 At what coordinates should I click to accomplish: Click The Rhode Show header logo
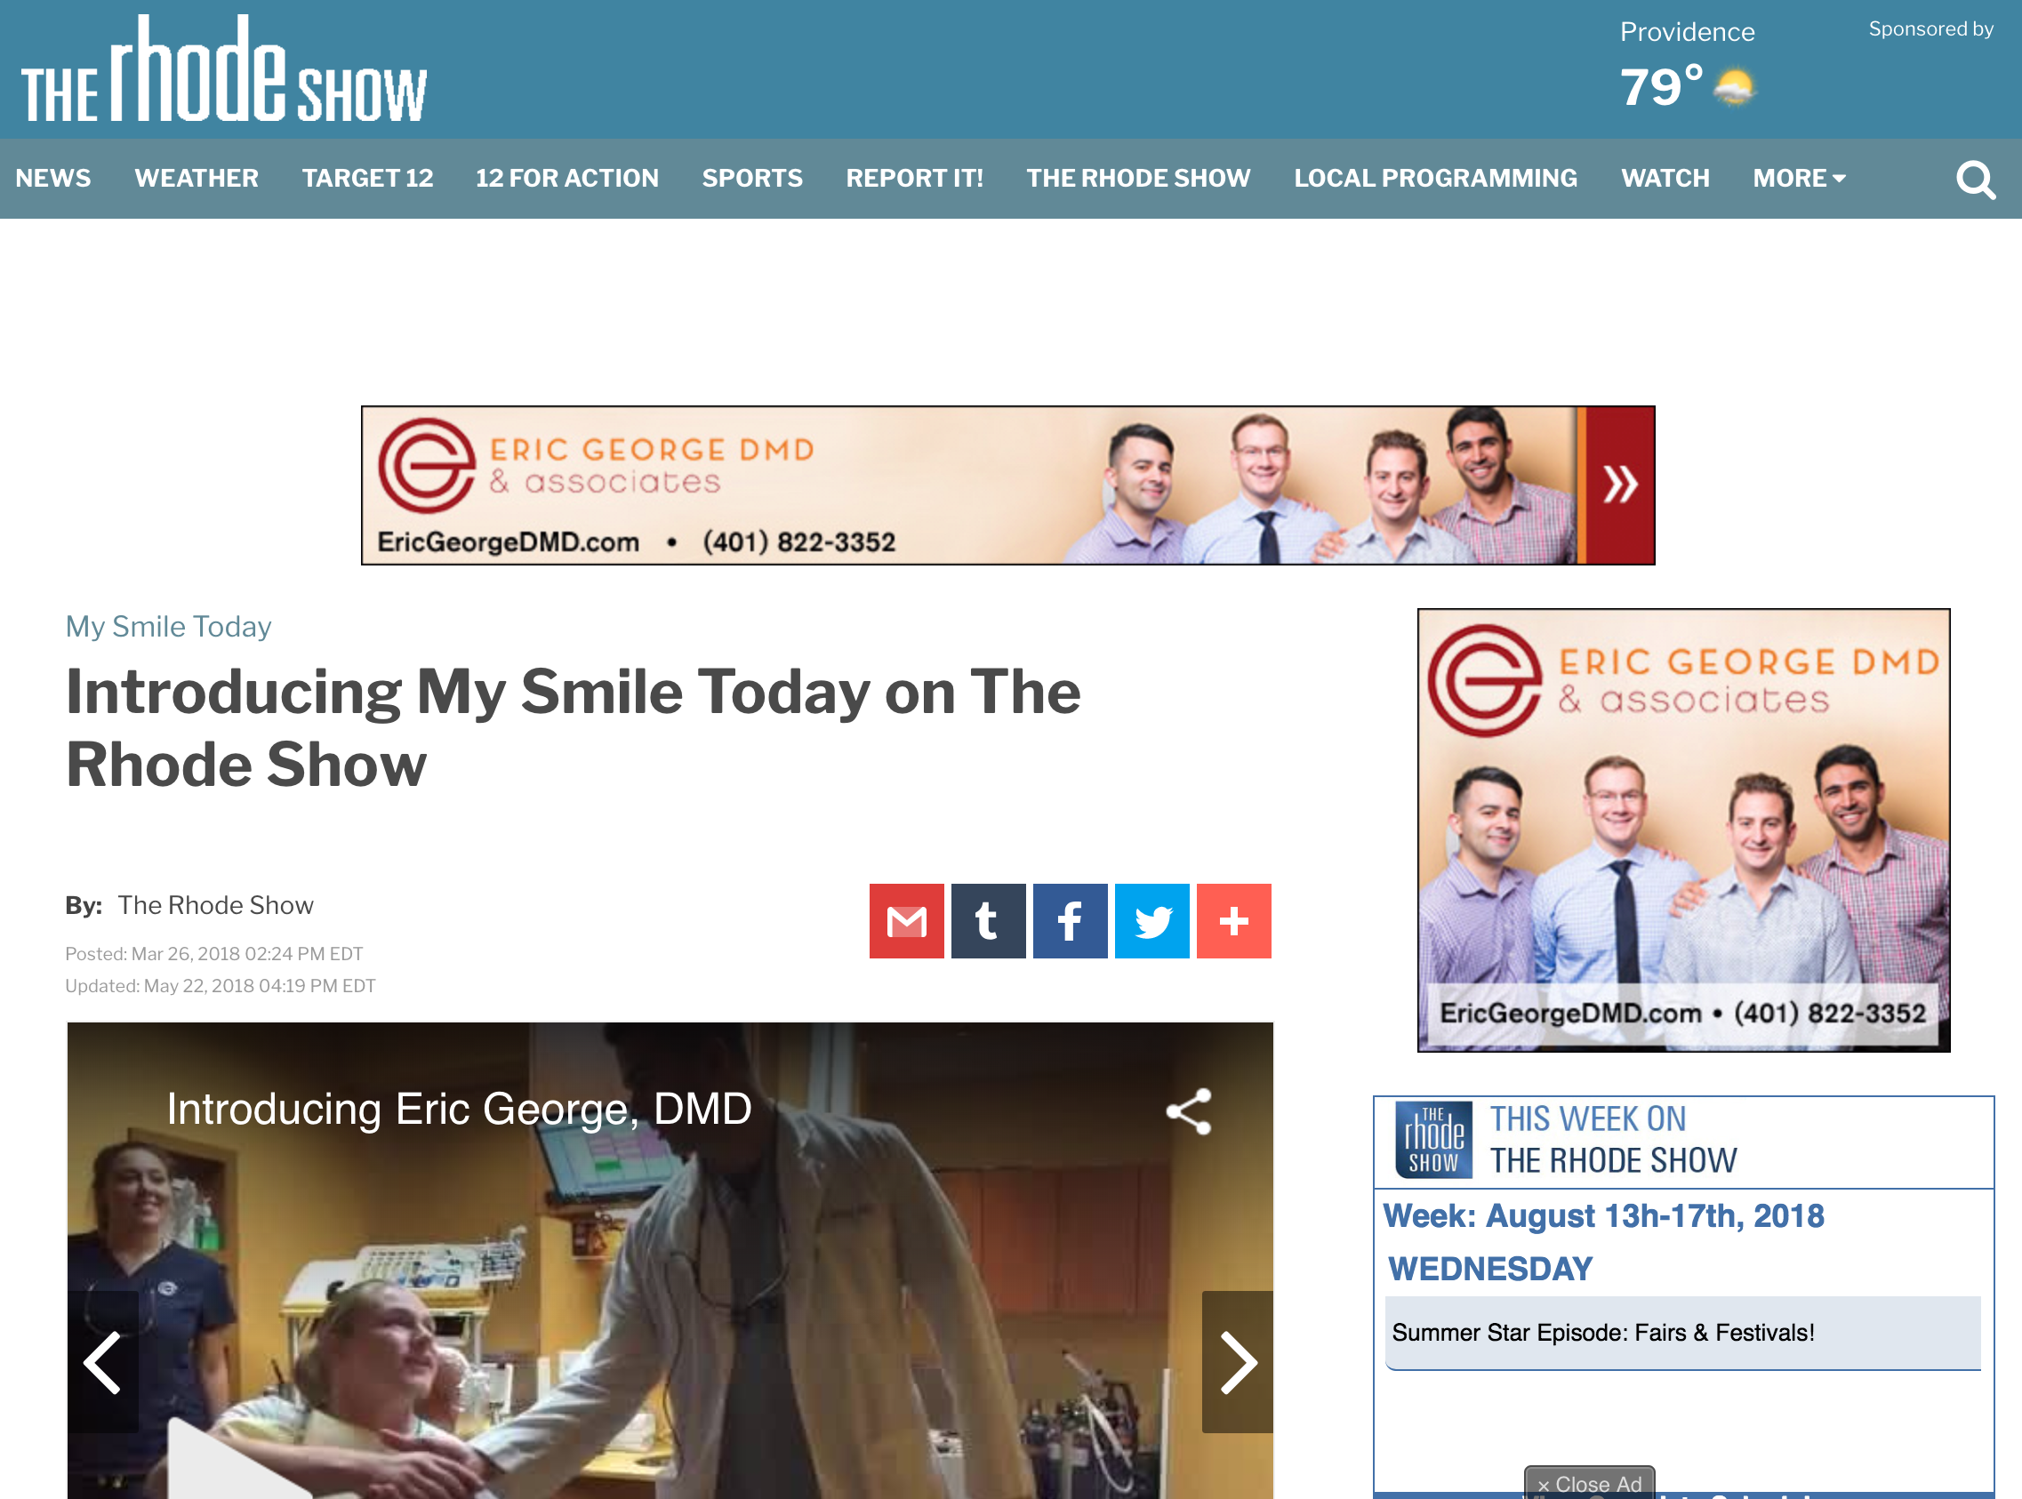point(224,70)
